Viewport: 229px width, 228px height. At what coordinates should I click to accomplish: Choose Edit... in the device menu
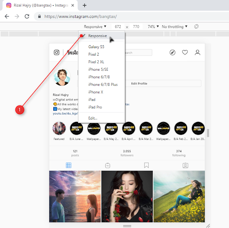click(102, 118)
